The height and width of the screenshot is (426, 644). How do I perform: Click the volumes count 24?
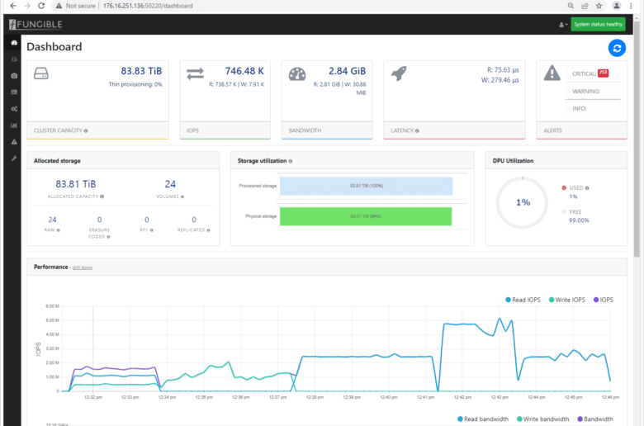170,184
